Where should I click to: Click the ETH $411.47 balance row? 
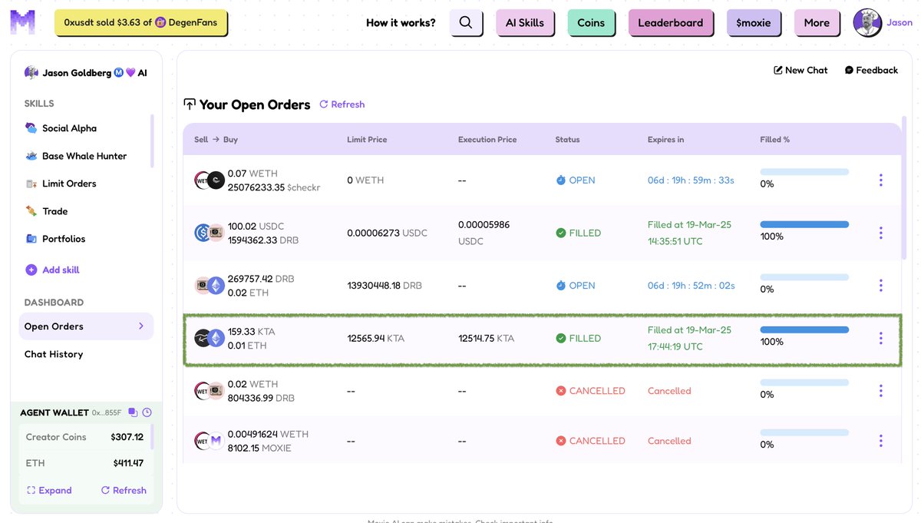point(84,463)
